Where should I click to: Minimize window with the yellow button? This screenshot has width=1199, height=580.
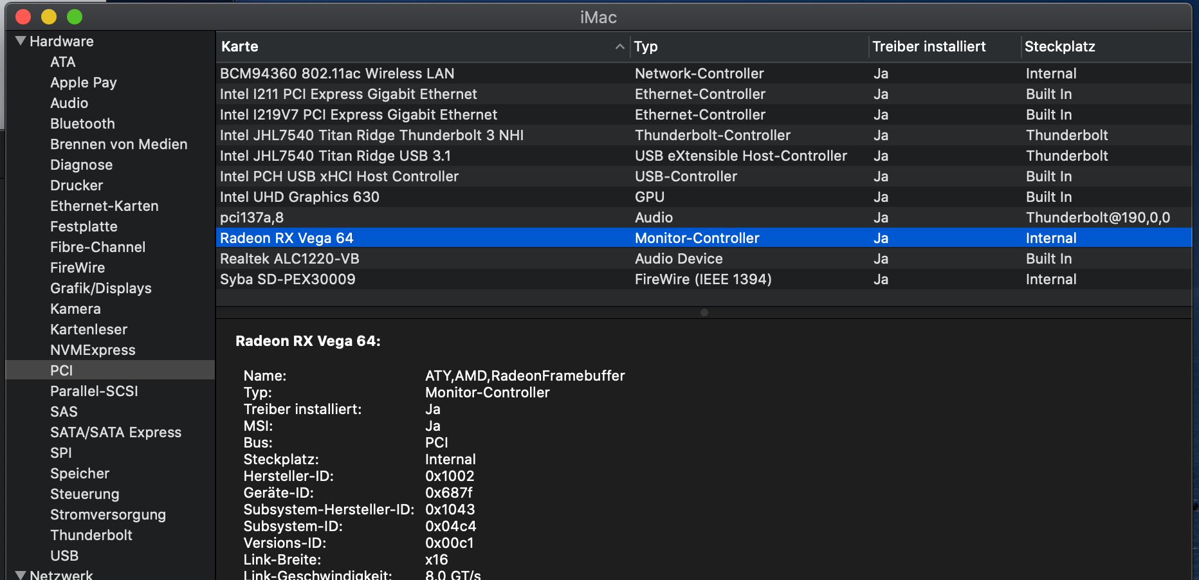(x=49, y=17)
